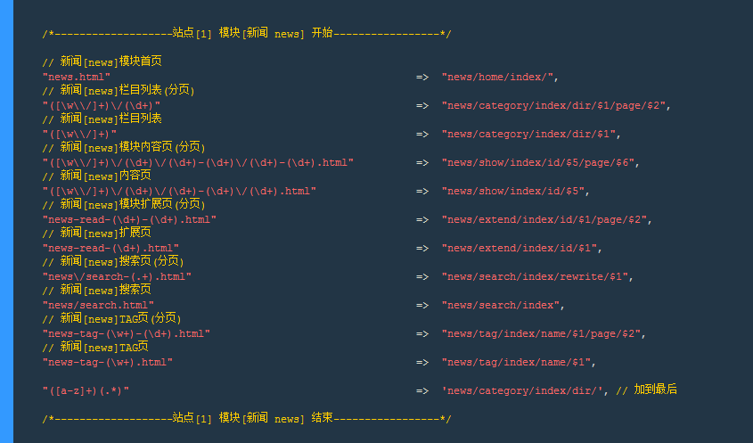753x443 pixels.
Task: Click the "新闻[news]TAG页(分页)" comment line
Action: [x=110, y=319]
